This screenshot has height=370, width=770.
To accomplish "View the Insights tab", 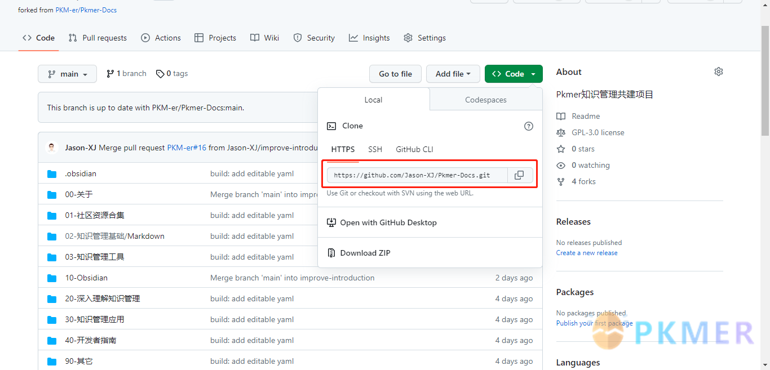I will coord(369,38).
